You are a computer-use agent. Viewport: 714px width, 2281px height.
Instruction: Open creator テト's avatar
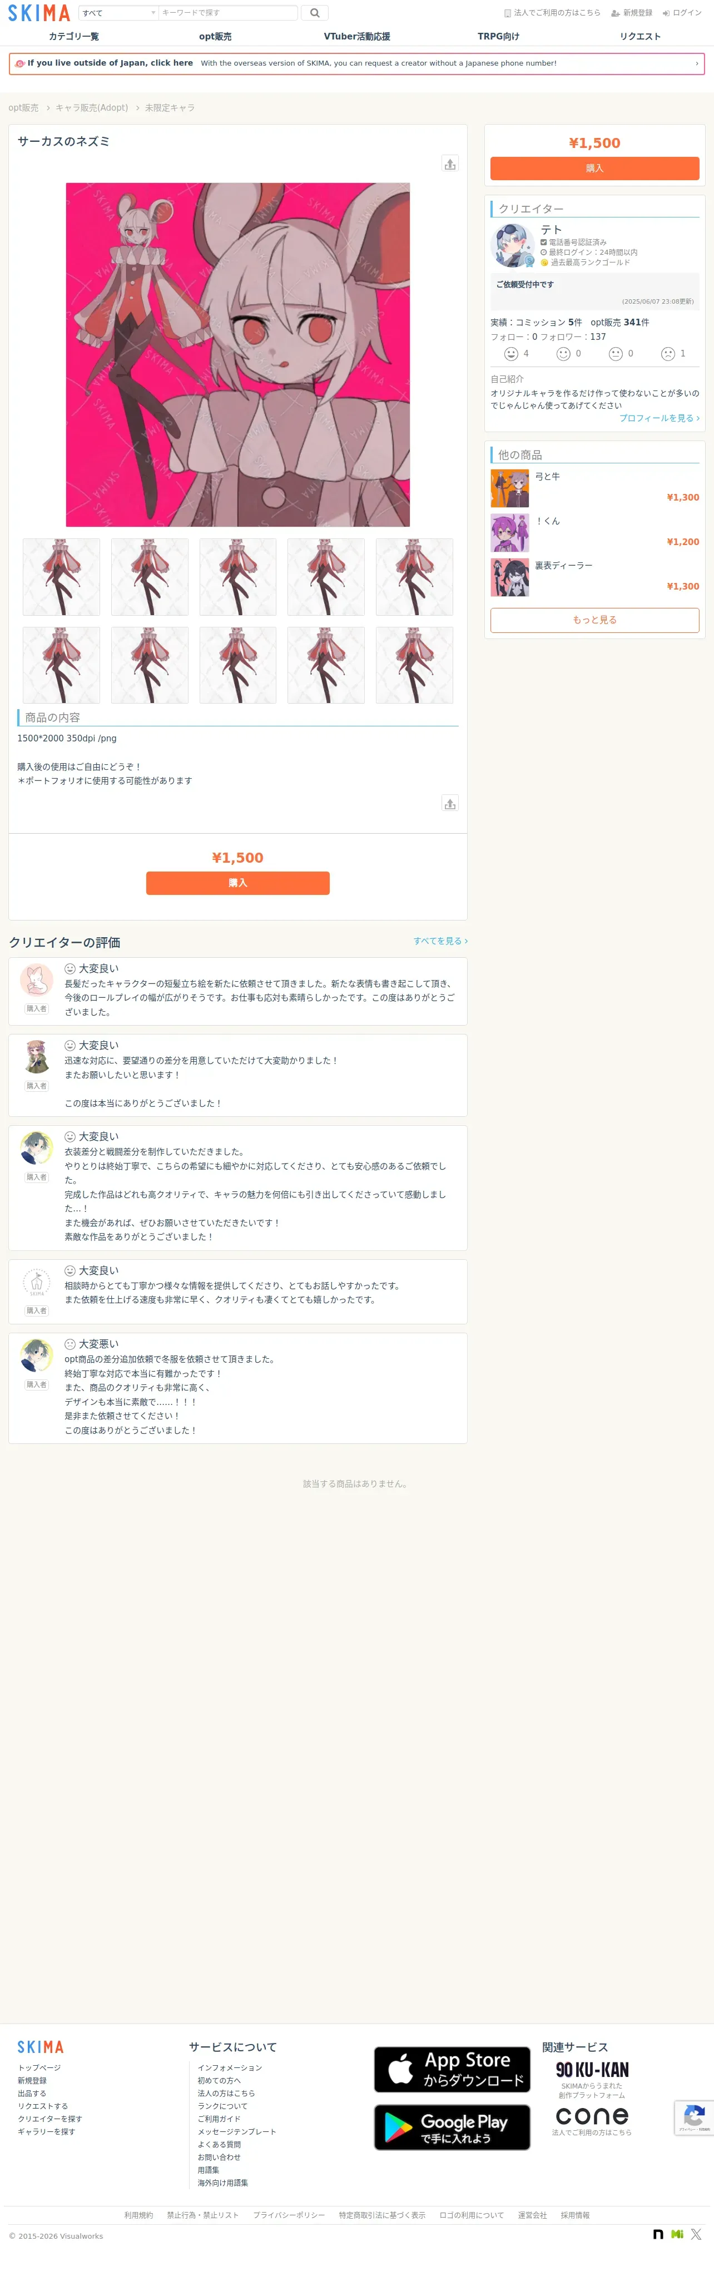pos(512,246)
